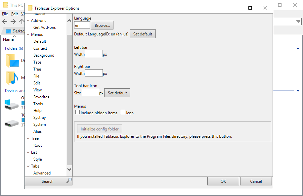Select Background menu settings
The height and width of the screenshot is (196, 303).
[x=44, y=55]
